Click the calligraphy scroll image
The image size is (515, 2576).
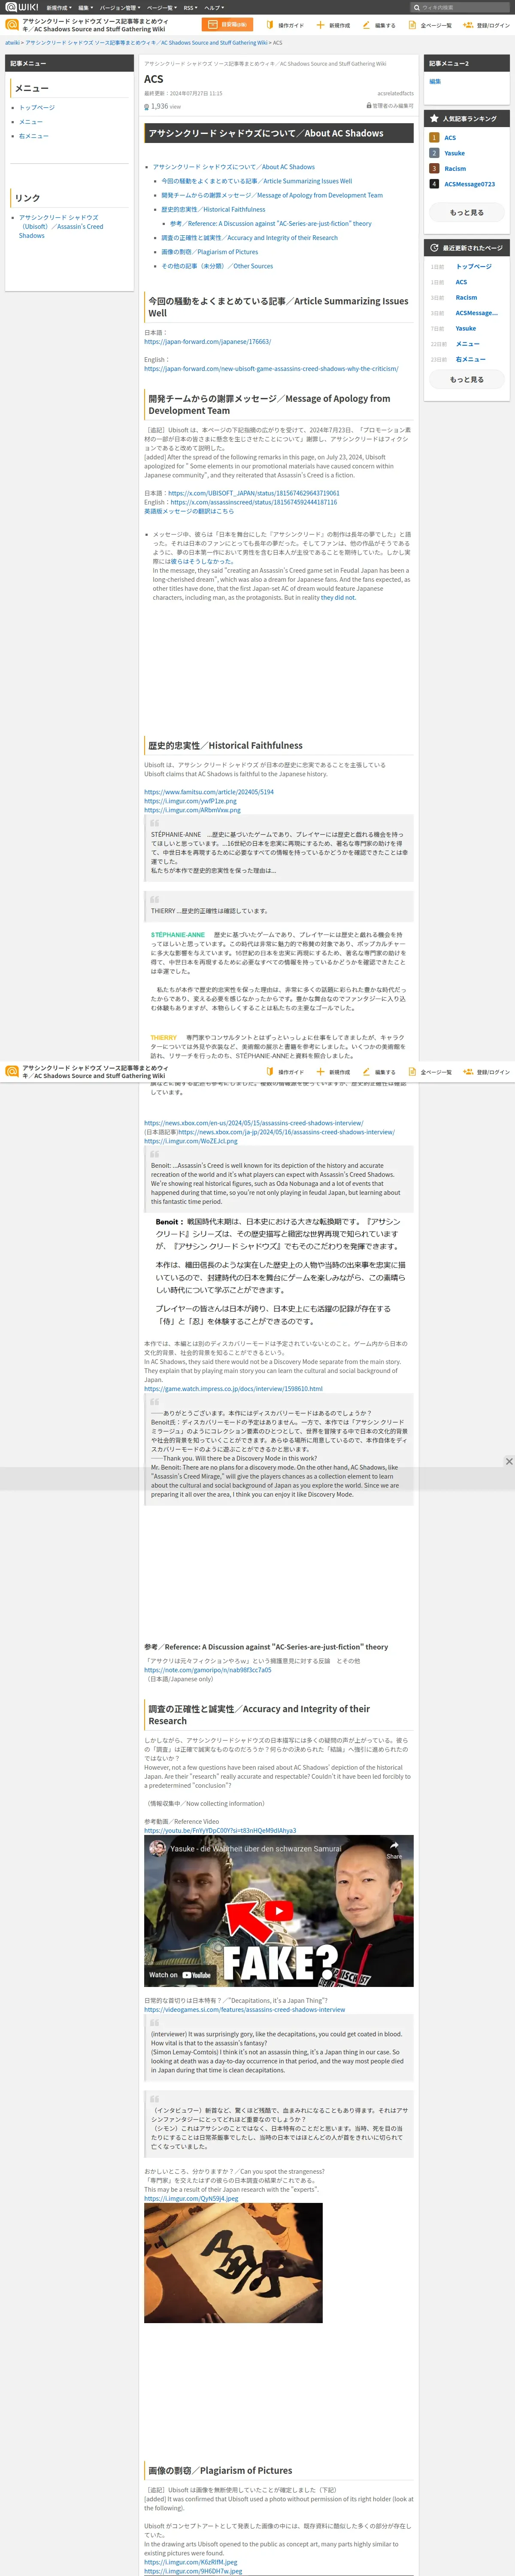(x=233, y=2263)
